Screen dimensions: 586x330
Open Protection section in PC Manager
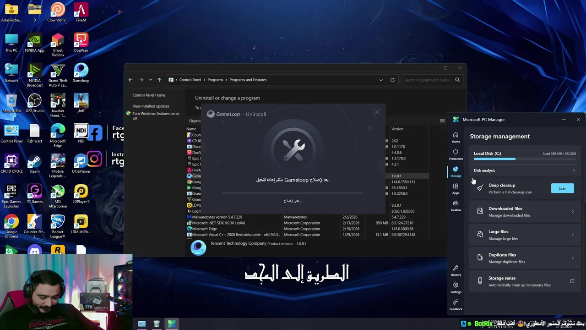pyautogui.click(x=456, y=154)
